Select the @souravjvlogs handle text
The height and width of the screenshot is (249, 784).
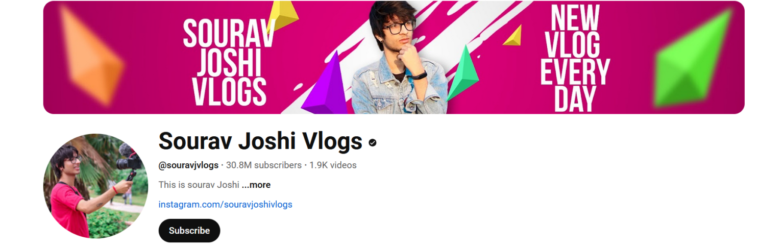pyautogui.click(x=188, y=165)
